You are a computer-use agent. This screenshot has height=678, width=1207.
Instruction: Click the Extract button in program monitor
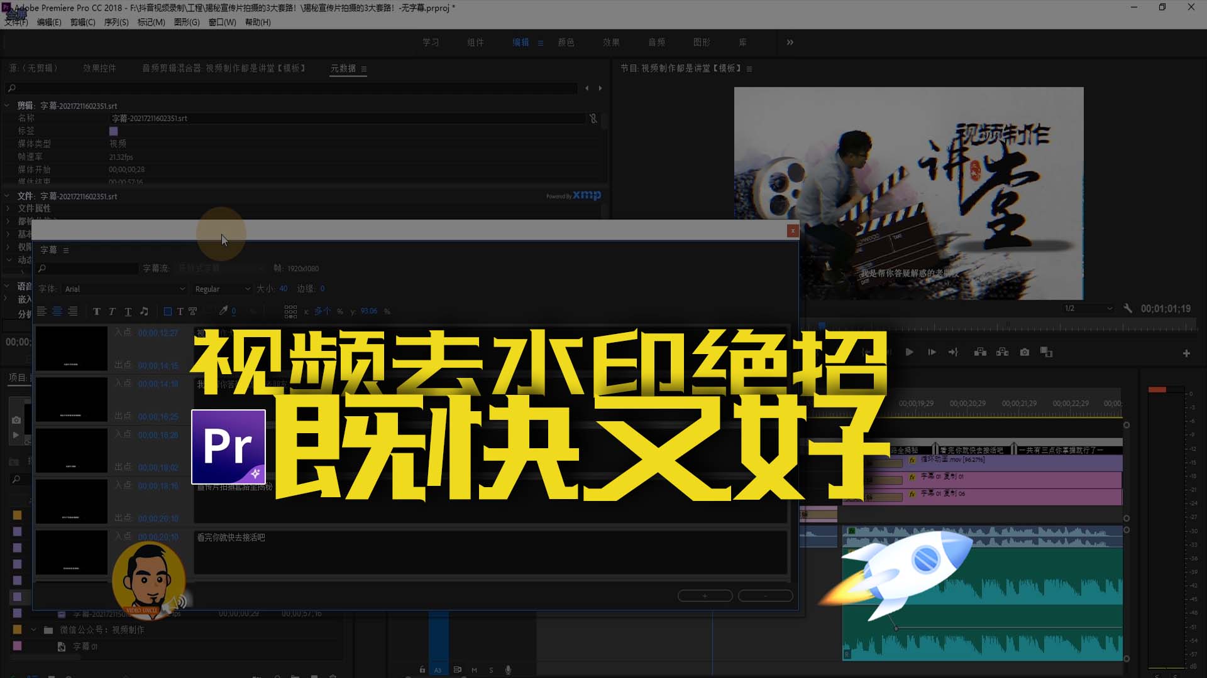(1002, 352)
